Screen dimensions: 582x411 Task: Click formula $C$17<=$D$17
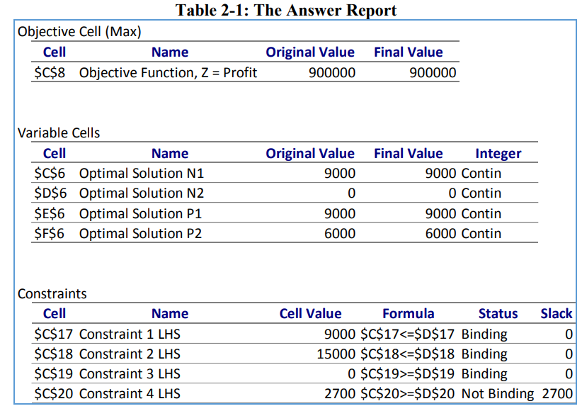pyautogui.click(x=408, y=334)
